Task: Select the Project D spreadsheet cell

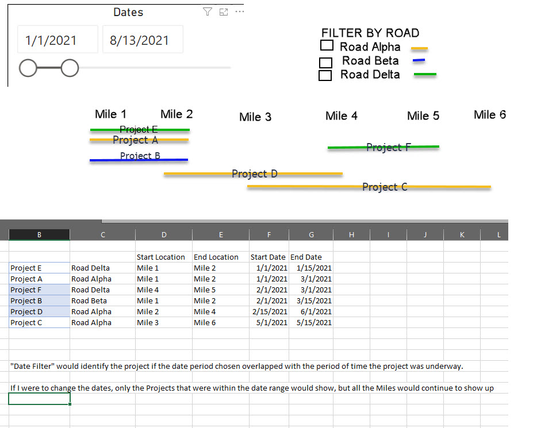Action: 39,311
